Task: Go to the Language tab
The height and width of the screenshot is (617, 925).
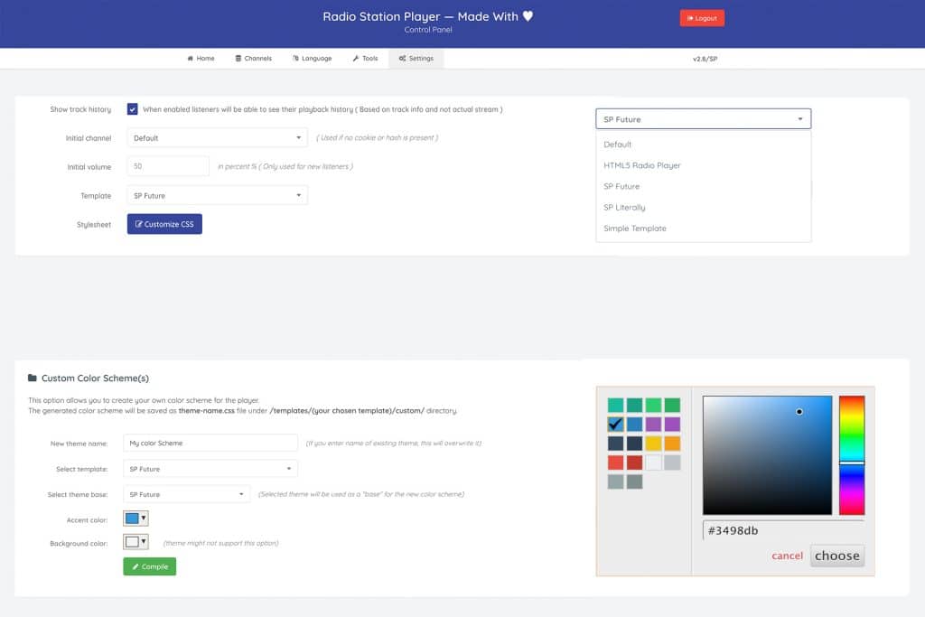Action: click(x=312, y=59)
